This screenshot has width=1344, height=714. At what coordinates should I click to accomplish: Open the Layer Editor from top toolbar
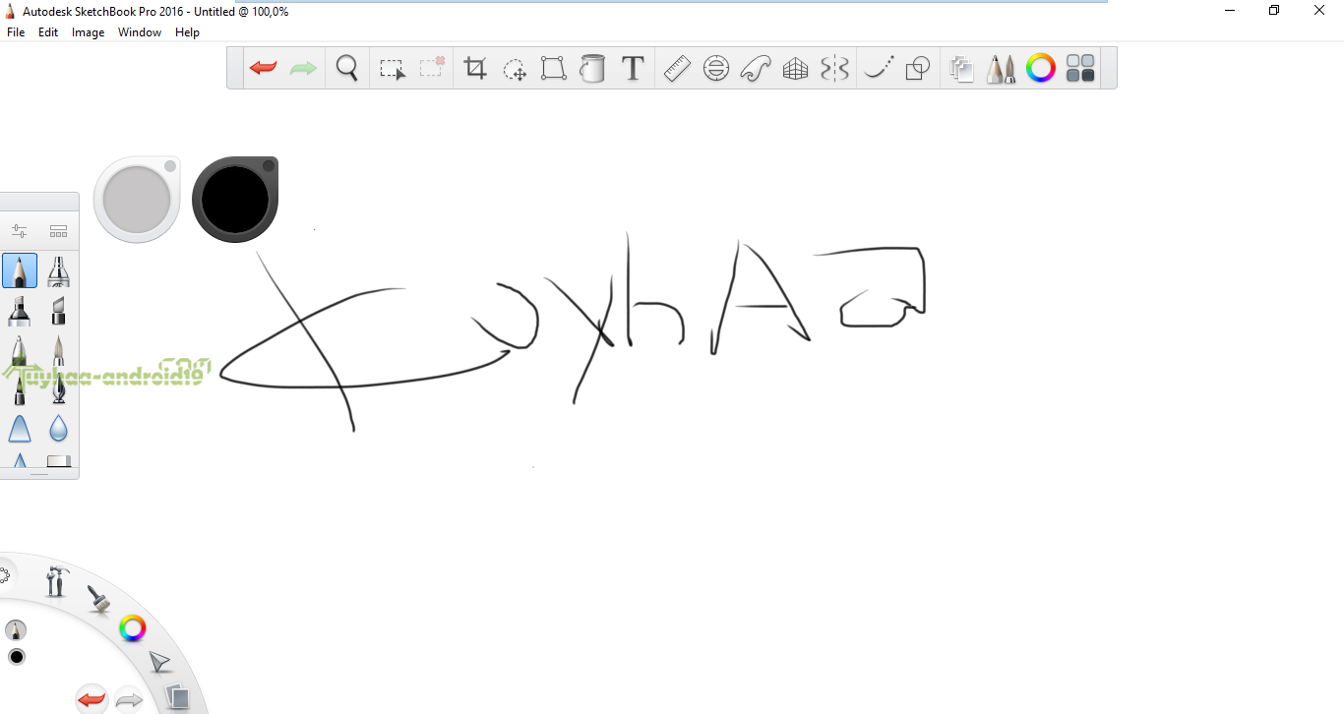(x=961, y=68)
